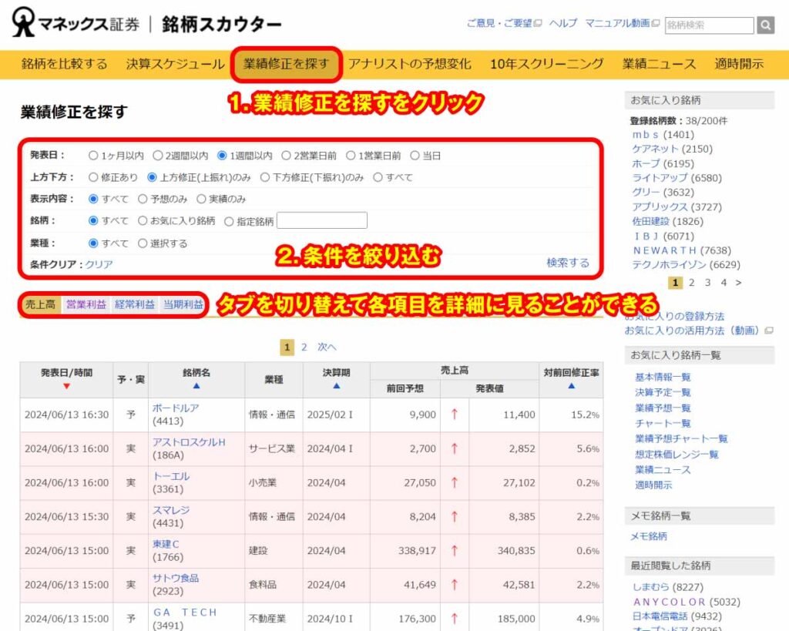Sort fiscal period column ascending arrow
The width and height of the screenshot is (789, 631).
coord(336,385)
